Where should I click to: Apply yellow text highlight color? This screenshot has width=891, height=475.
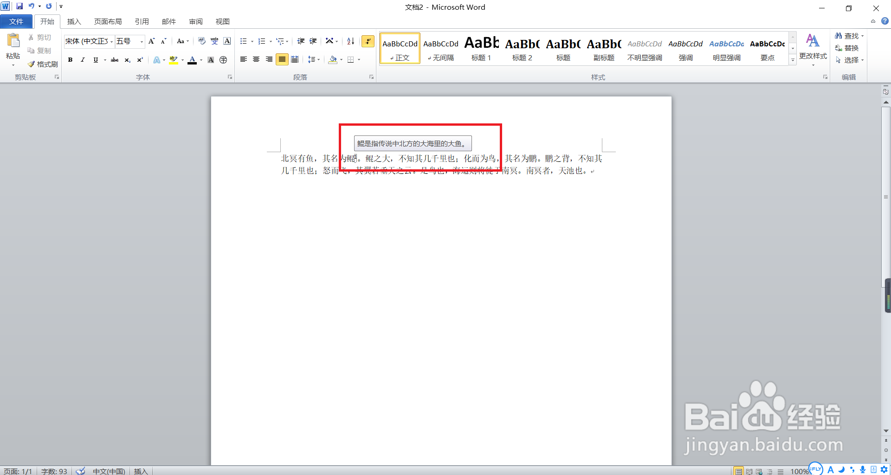pyautogui.click(x=174, y=60)
